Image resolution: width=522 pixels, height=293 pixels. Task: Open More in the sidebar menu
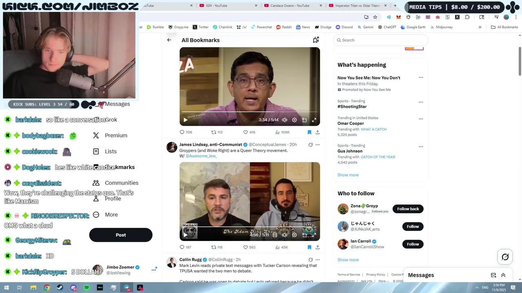tap(105, 214)
